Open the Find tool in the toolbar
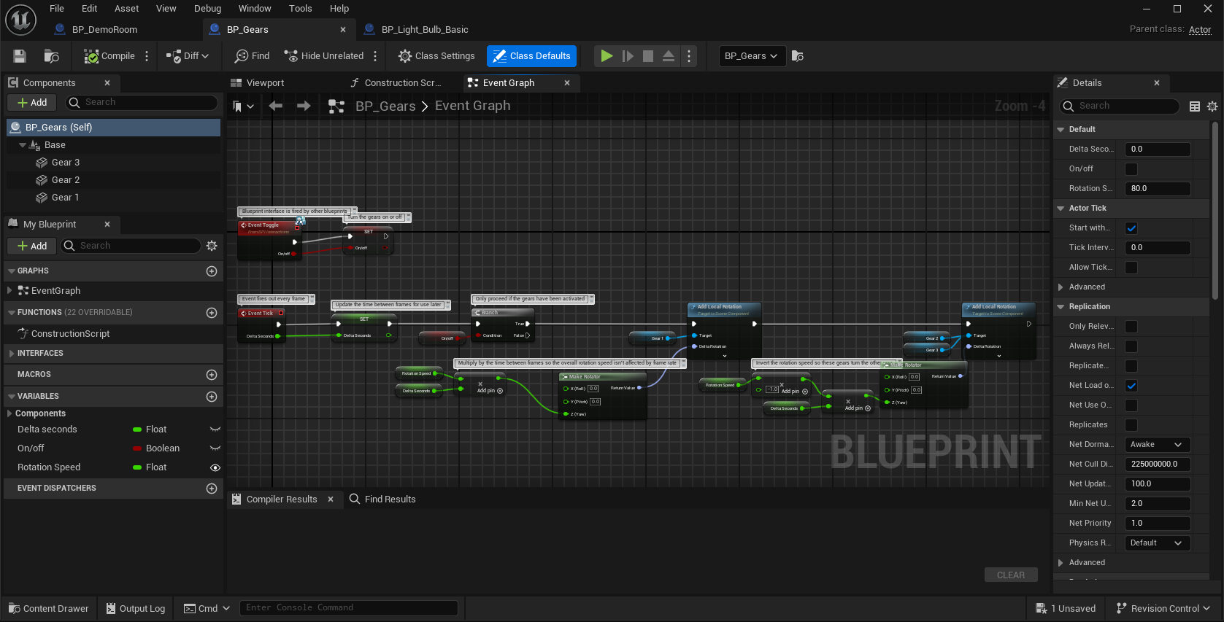The width and height of the screenshot is (1224, 622). pyautogui.click(x=252, y=56)
